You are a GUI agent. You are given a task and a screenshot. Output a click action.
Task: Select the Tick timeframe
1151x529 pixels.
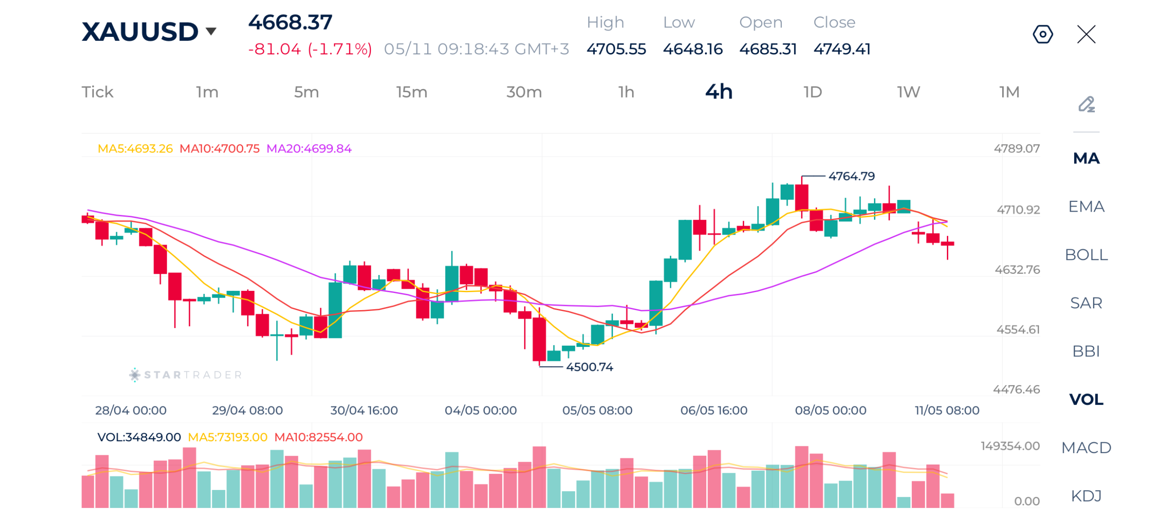97,92
